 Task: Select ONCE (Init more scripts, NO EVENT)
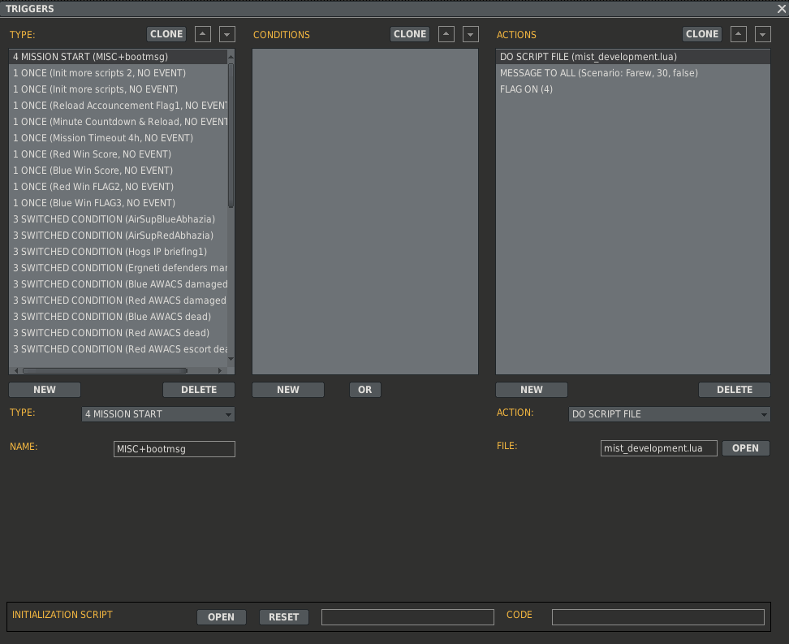[119, 89]
